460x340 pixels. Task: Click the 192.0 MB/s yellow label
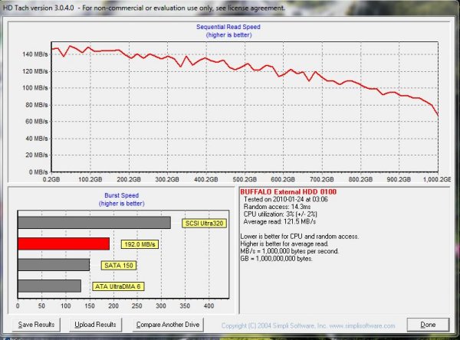pyautogui.click(x=140, y=244)
